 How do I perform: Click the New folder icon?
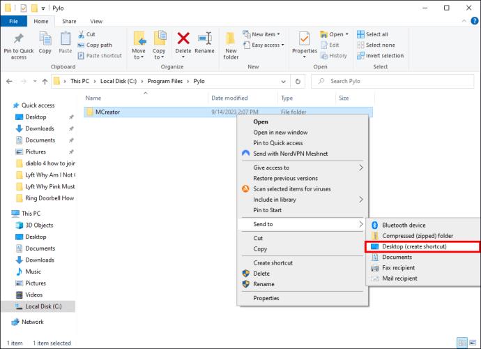click(x=231, y=39)
